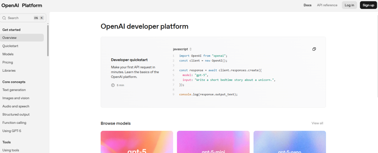Click "5 min" duration text
The width and height of the screenshot is (378, 153).
(120, 85)
